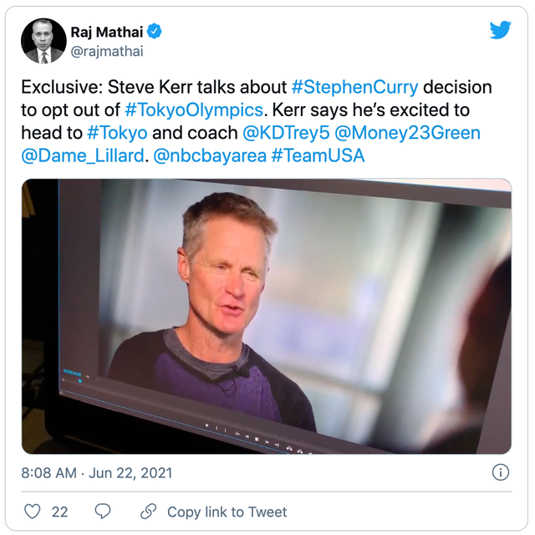Click the Raj Mathai display name

107,33
